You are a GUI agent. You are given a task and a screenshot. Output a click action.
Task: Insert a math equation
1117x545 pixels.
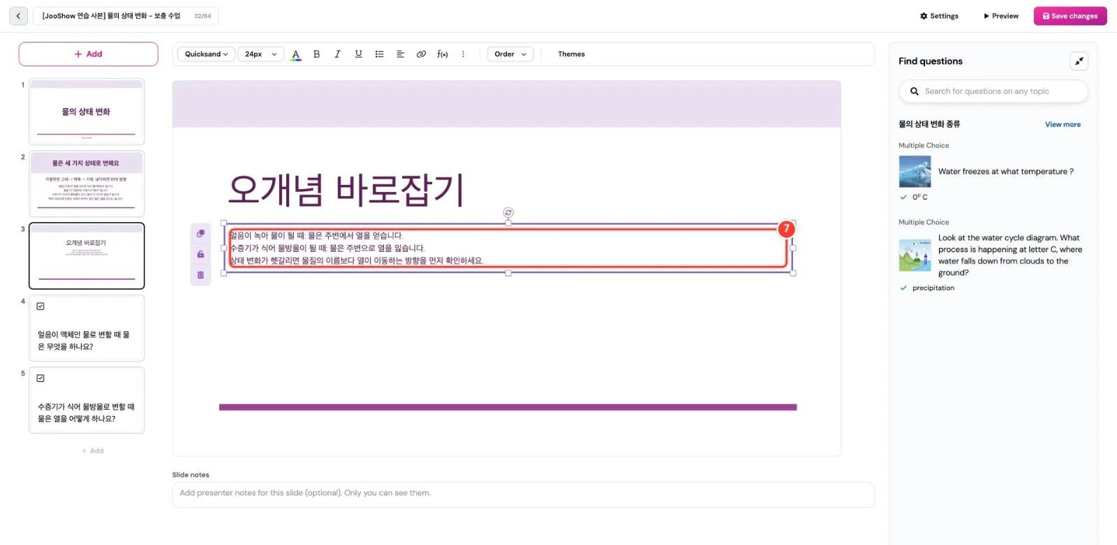(443, 54)
